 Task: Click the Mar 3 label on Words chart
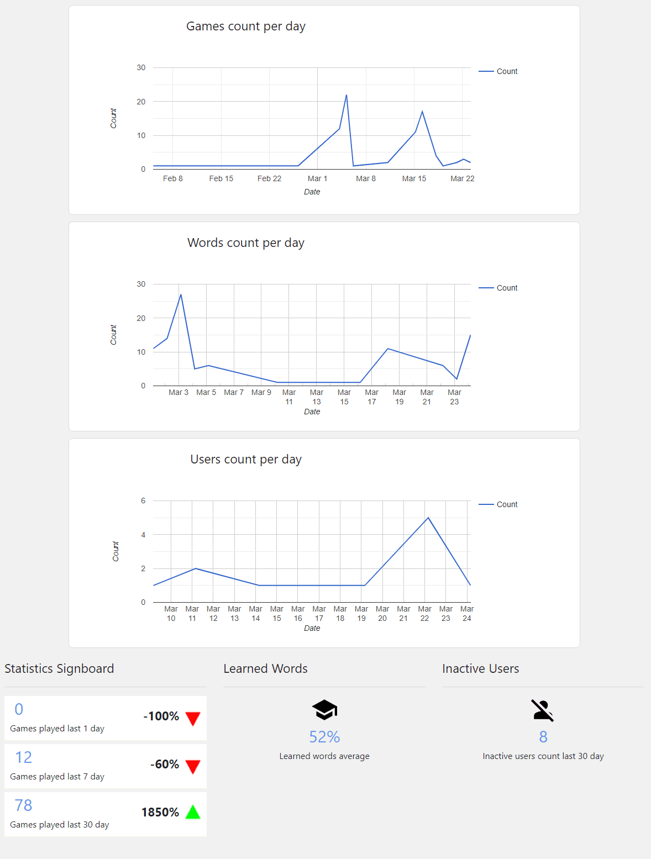179,392
